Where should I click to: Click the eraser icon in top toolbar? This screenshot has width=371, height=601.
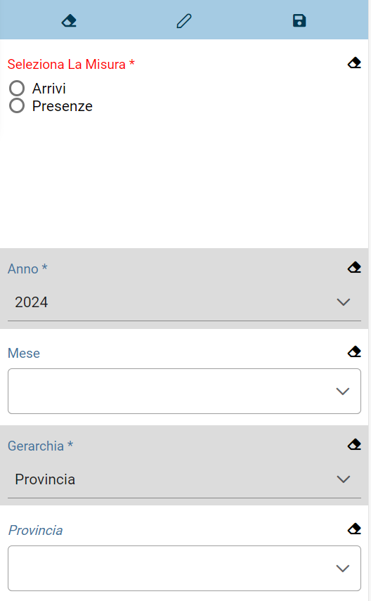coord(69,20)
